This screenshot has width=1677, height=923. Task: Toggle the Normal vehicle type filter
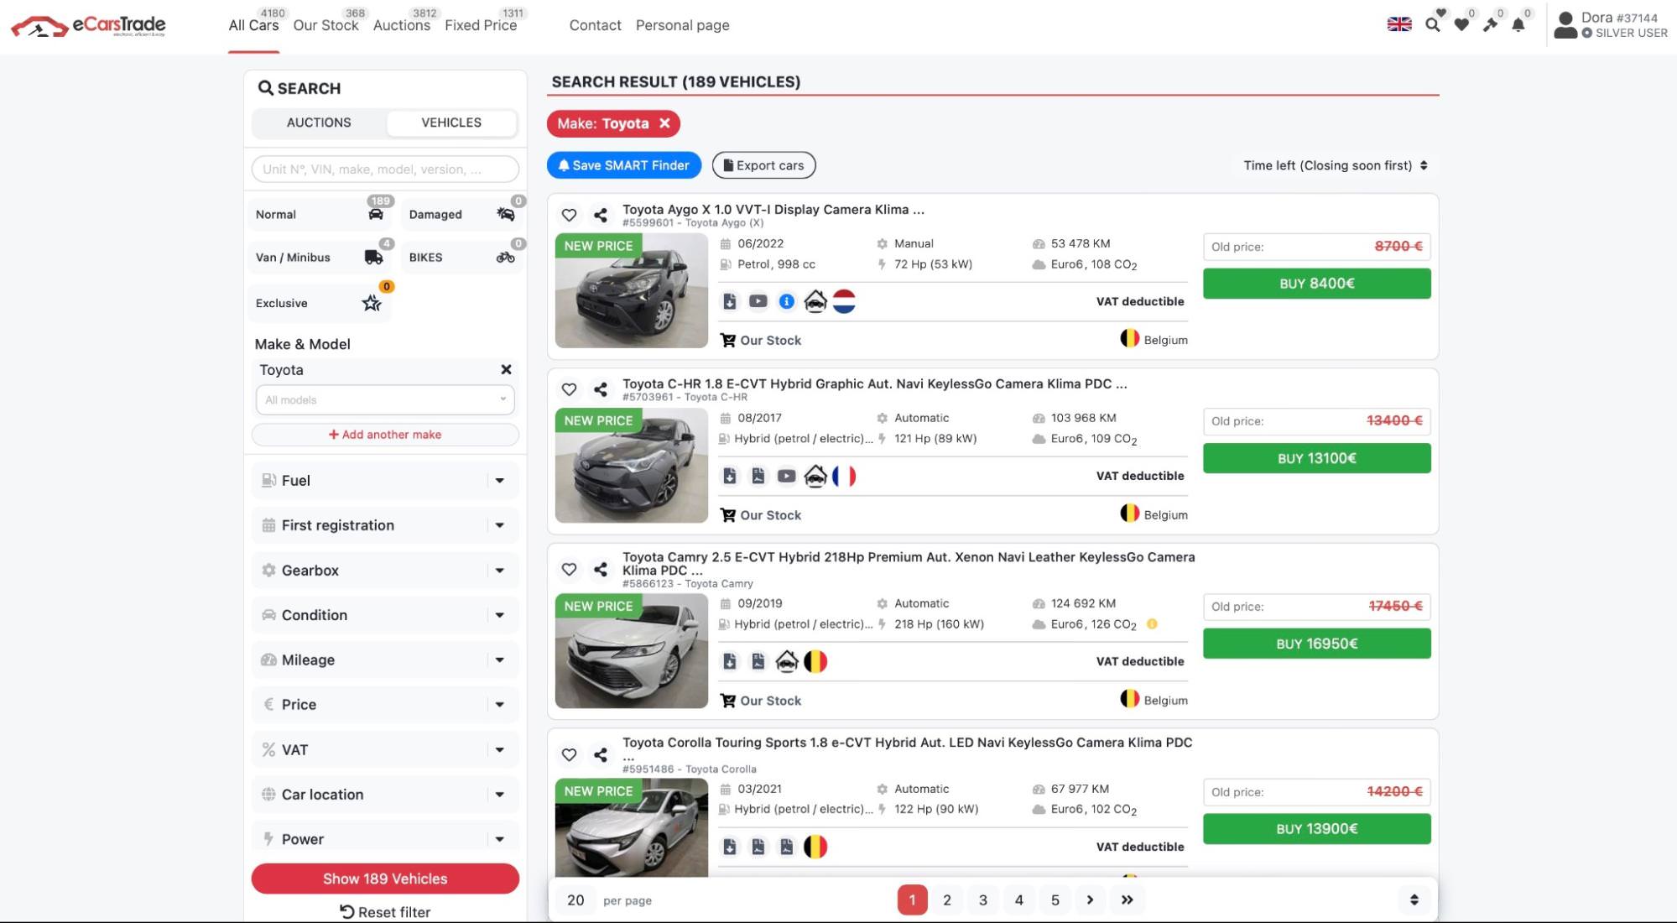[x=320, y=215]
